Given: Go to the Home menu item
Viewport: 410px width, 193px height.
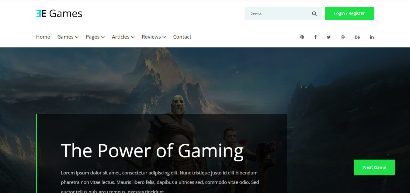Looking at the screenshot, I should [43, 37].
